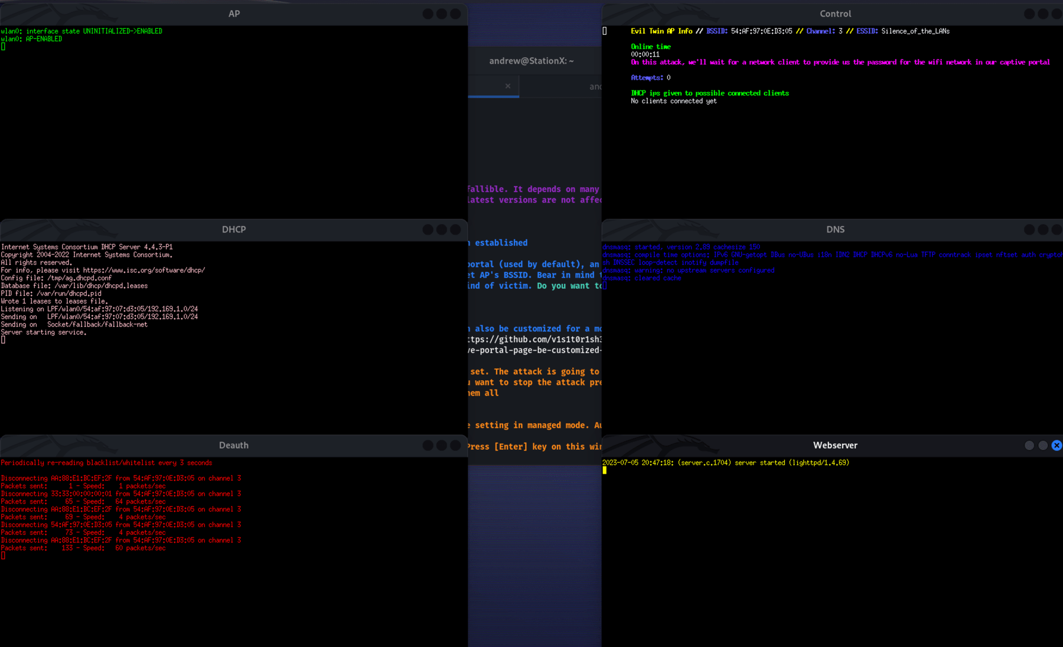Viewport: 1063px width, 647px height.
Task: Minimize the Deauth window
Action: [428, 446]
